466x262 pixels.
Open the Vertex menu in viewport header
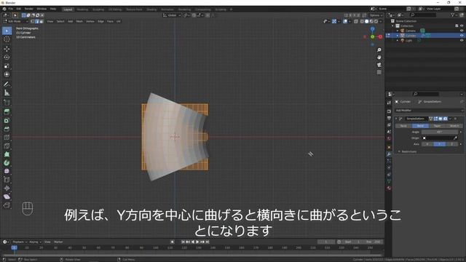click(x=90, y=21)
